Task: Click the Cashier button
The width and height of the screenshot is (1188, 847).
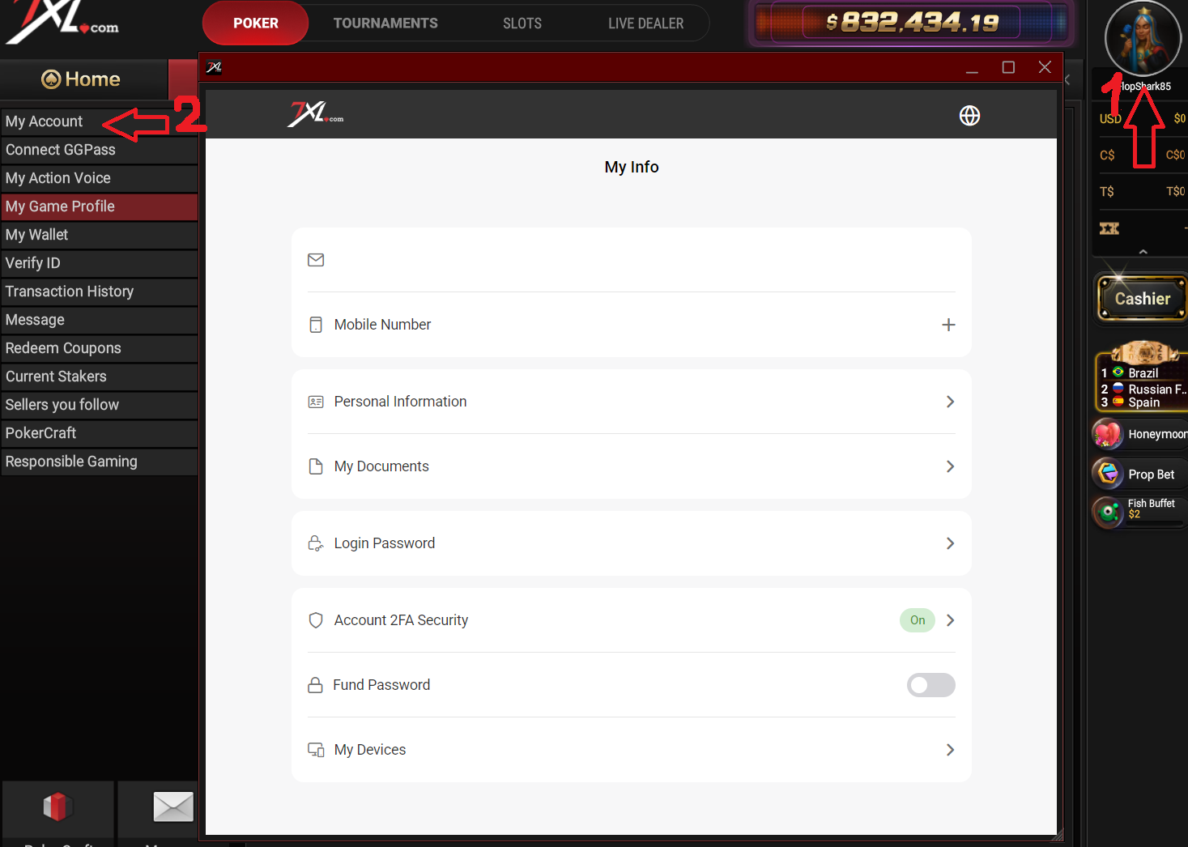Action: click(x=1142, y=298)
